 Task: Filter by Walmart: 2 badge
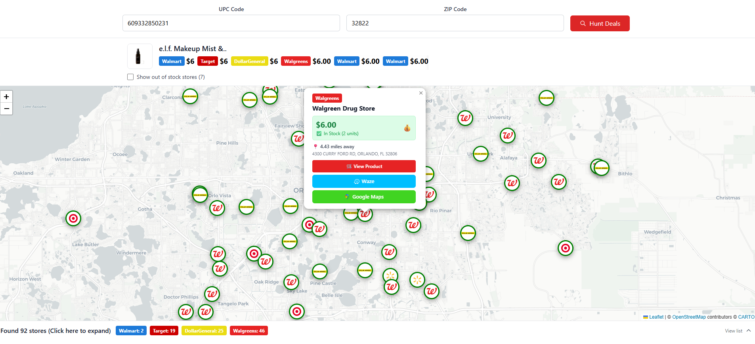131,331
